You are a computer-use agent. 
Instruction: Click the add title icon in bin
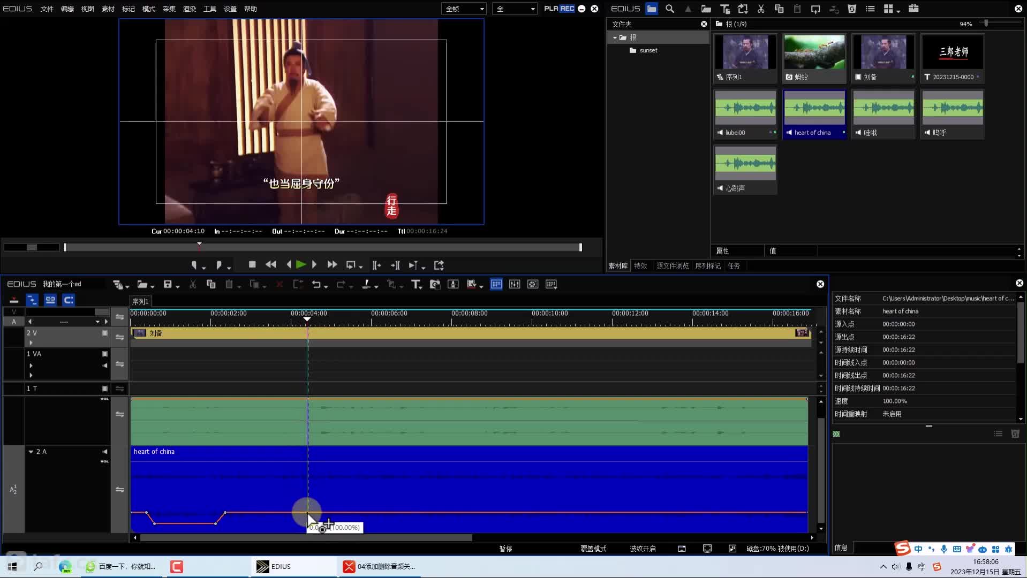point(724,9)
